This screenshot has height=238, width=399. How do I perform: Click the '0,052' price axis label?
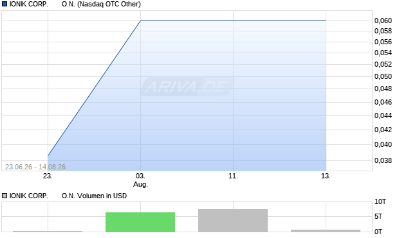point(383,64)
